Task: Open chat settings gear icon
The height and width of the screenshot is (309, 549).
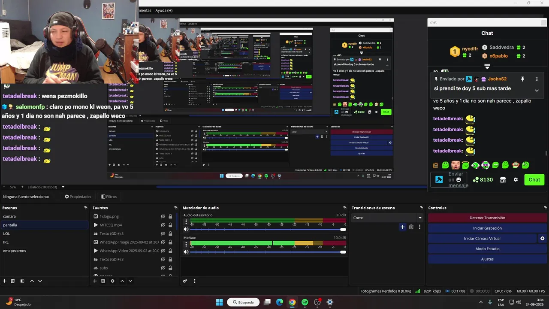Action: tap(516, 180)
